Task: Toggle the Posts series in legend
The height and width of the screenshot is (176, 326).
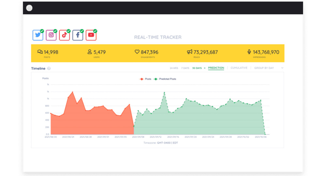Action: [x=145, y=79]
